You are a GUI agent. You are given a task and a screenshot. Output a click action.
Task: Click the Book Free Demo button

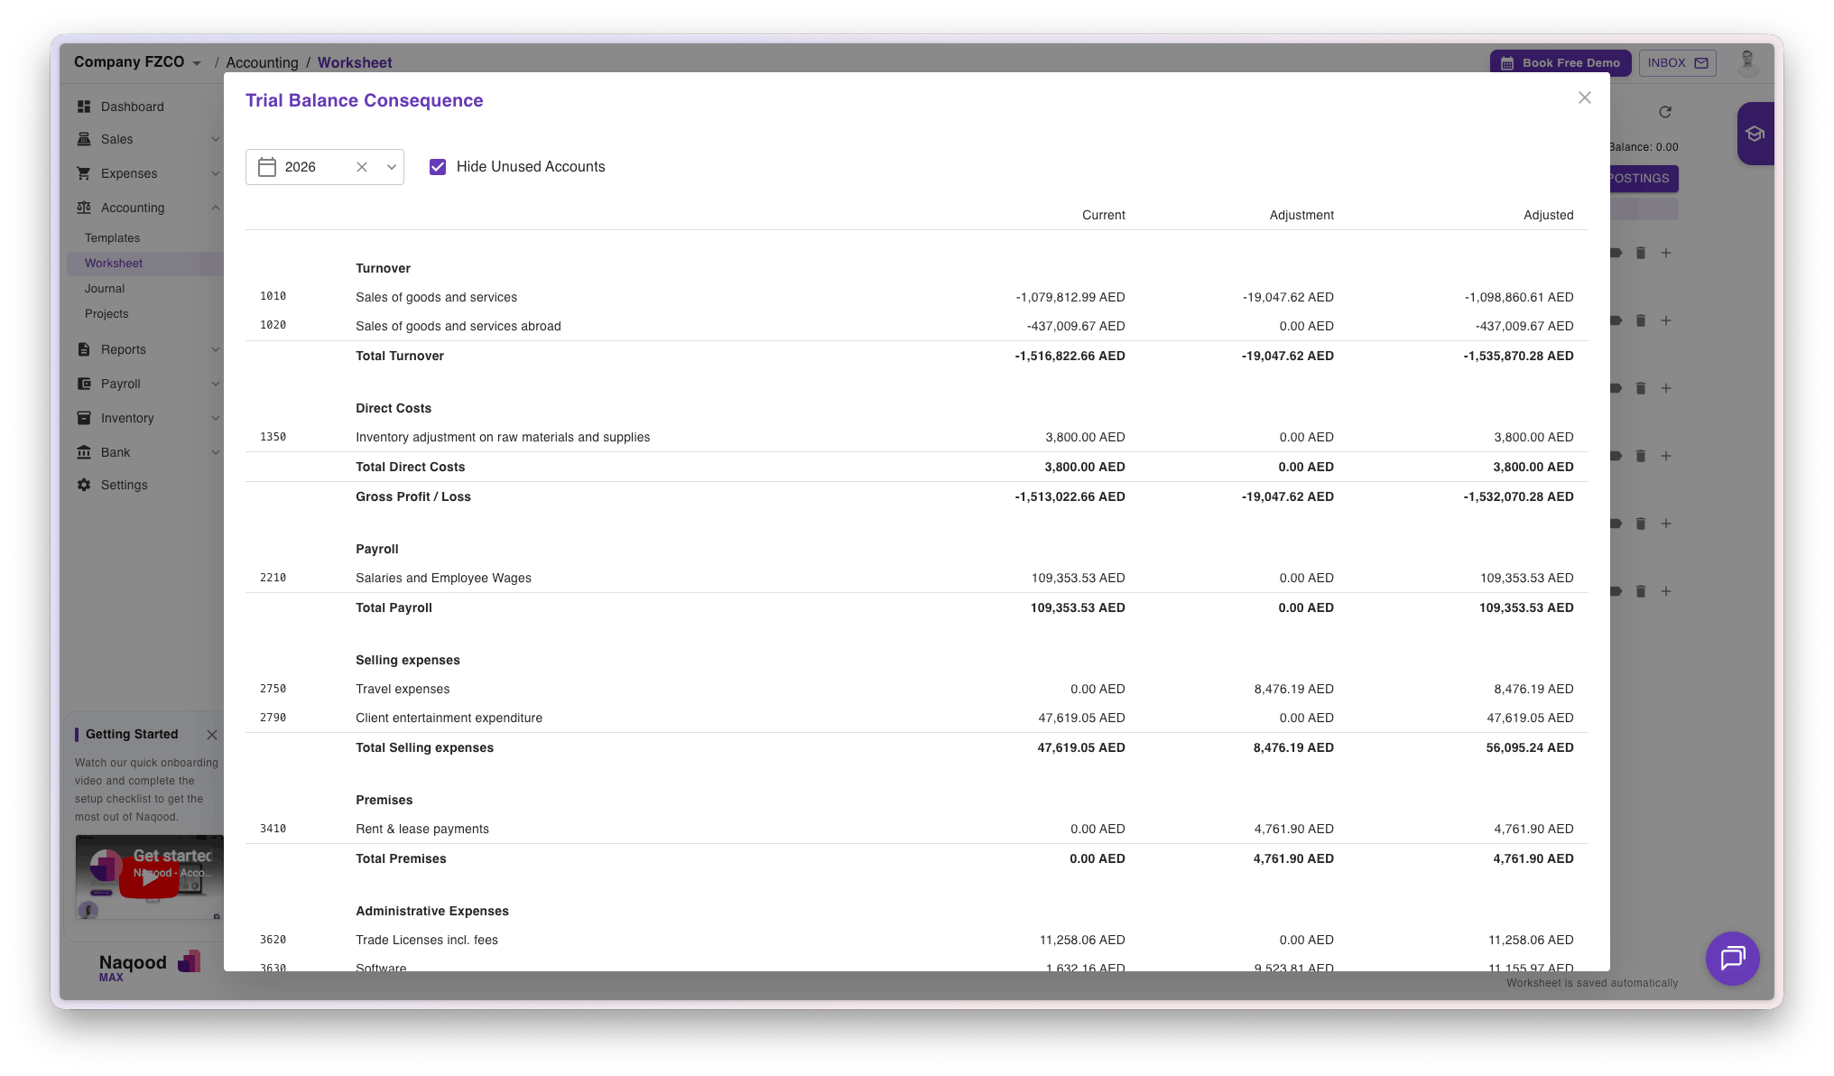click(x=1561, y=63)
